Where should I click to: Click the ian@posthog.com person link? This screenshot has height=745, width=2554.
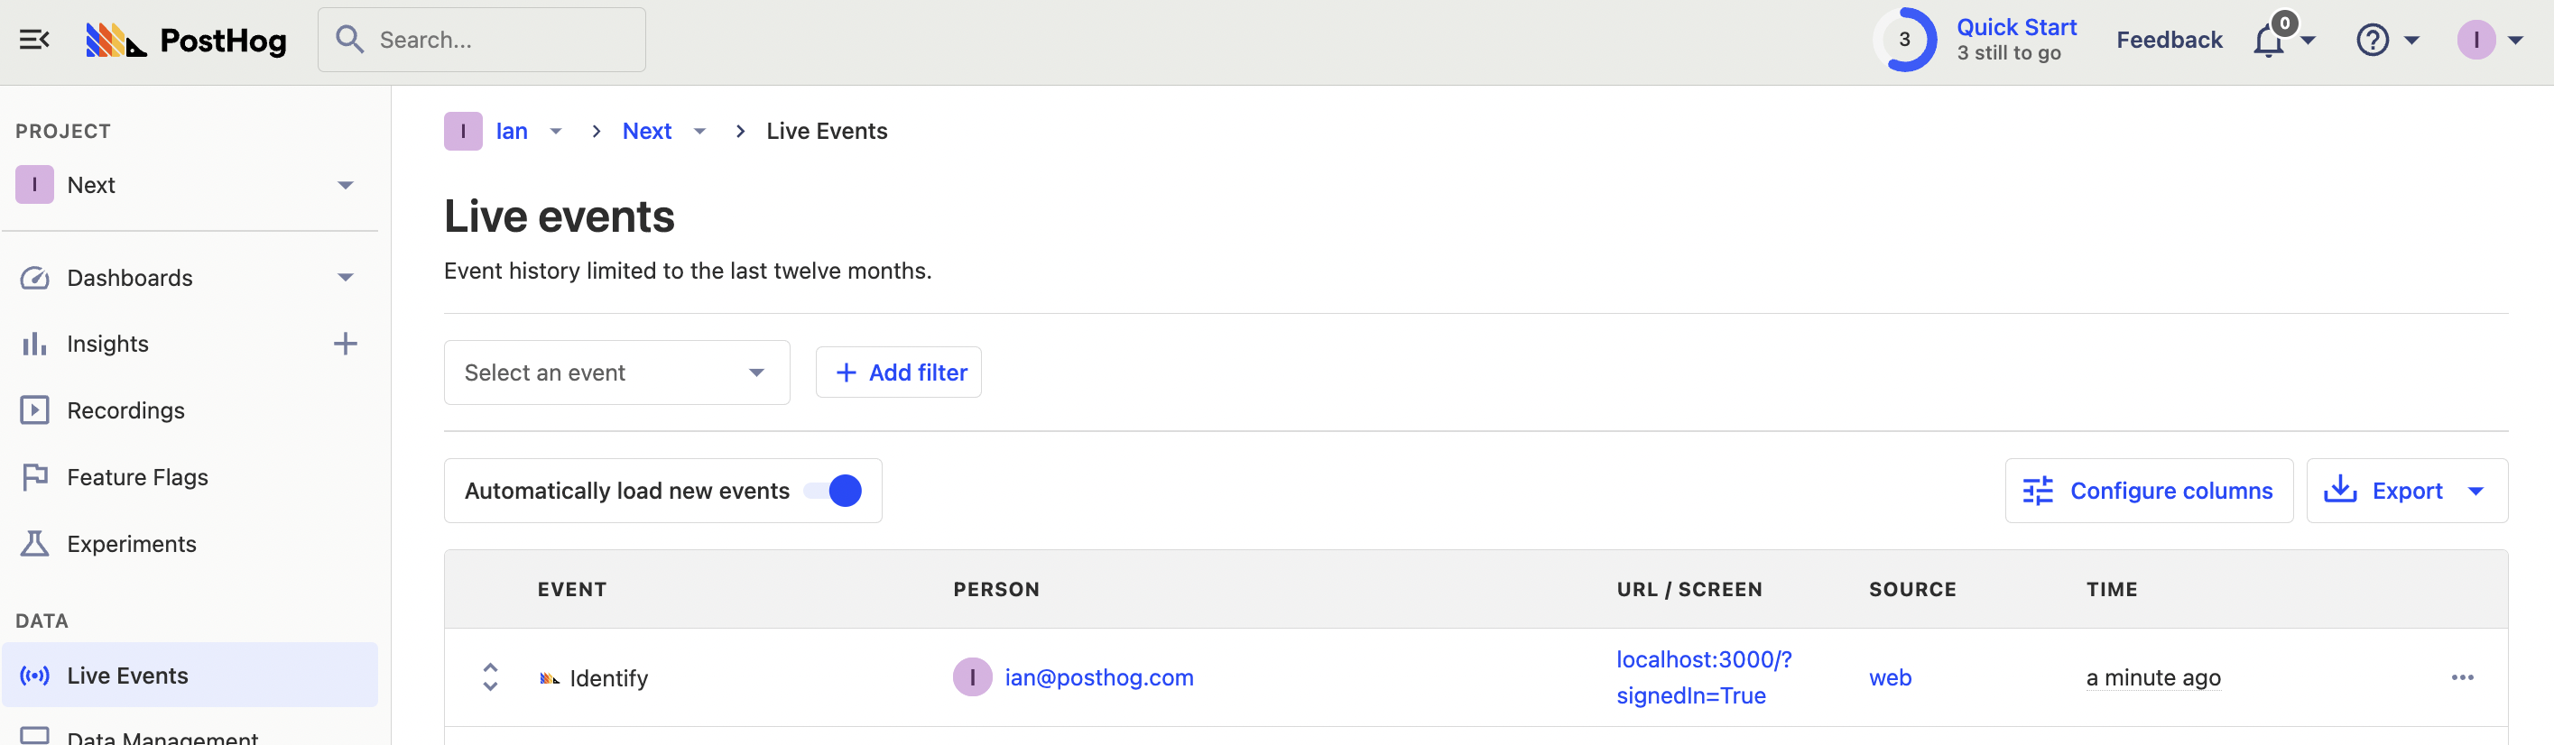1098,677
